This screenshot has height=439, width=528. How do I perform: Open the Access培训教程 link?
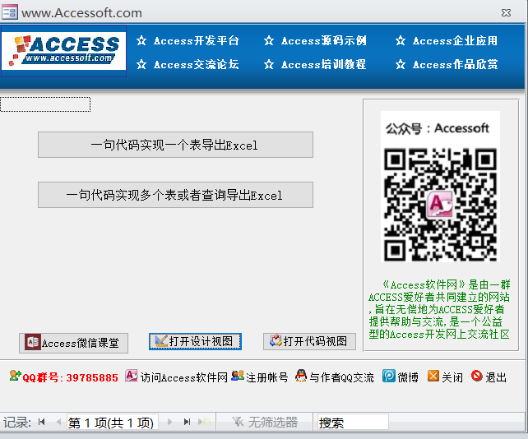click(x=323, y=64)
